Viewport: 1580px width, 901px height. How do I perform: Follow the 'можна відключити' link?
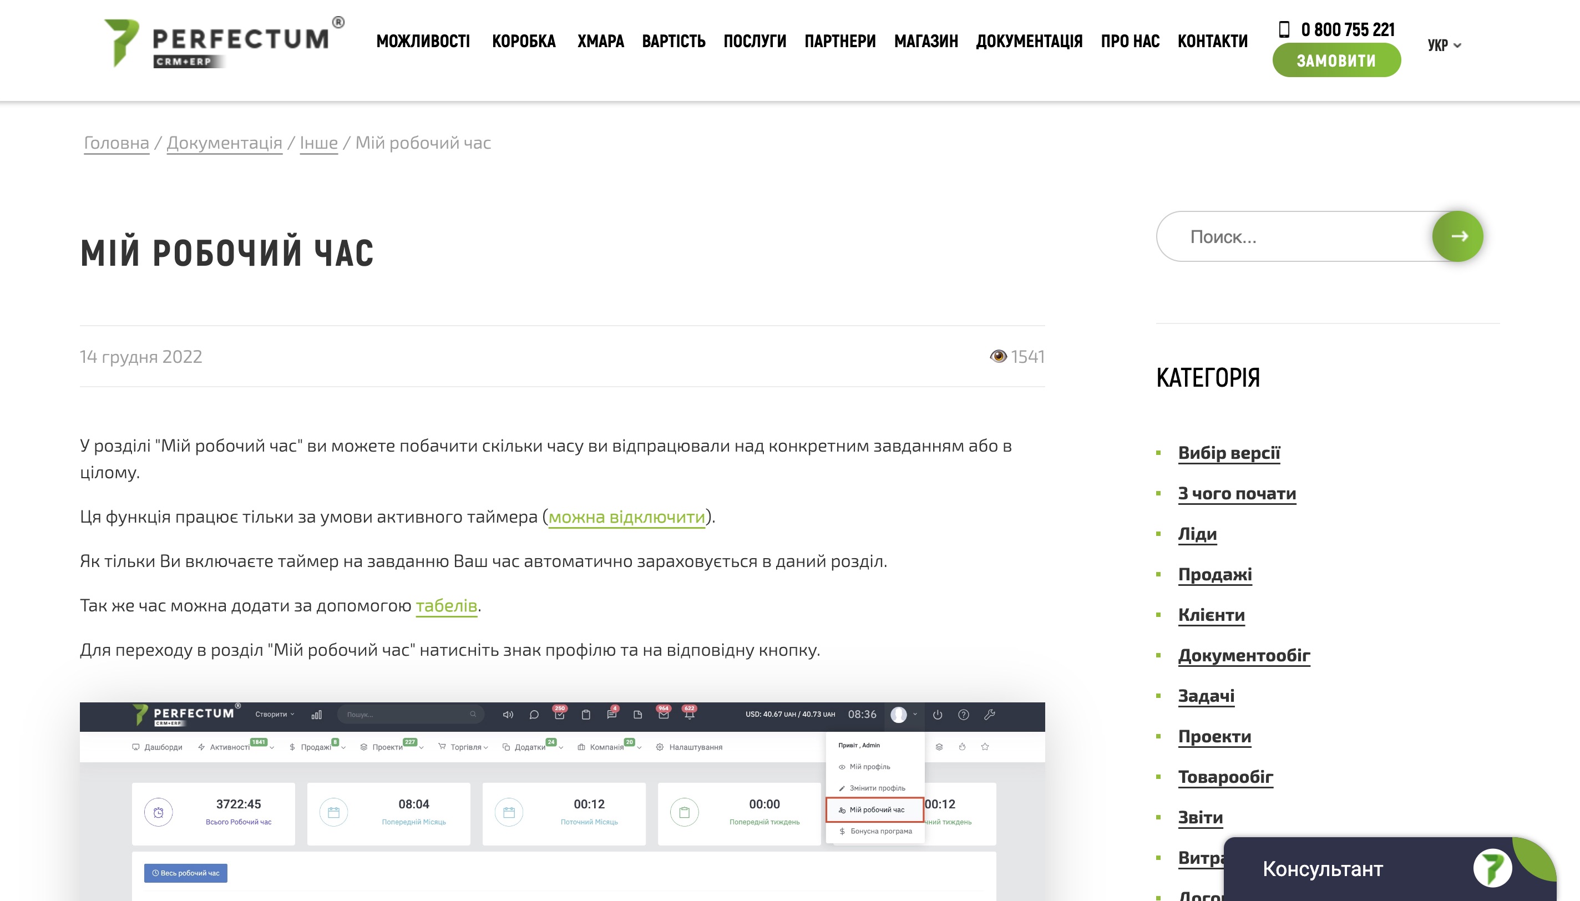point(626,517)
